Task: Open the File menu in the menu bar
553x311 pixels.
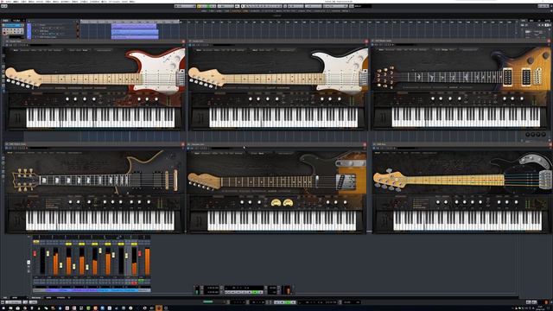Action: tap(9, 2)
